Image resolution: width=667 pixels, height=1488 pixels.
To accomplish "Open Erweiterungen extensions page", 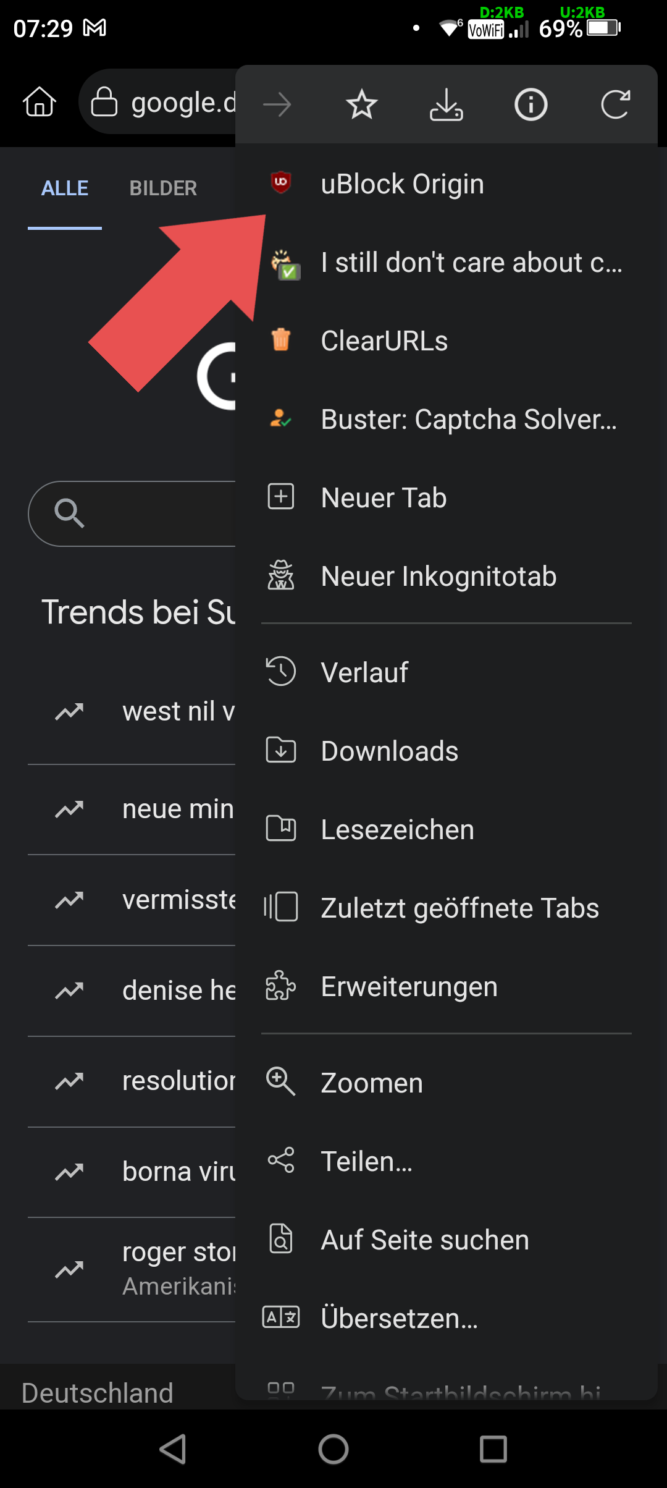I will (409, 986).
